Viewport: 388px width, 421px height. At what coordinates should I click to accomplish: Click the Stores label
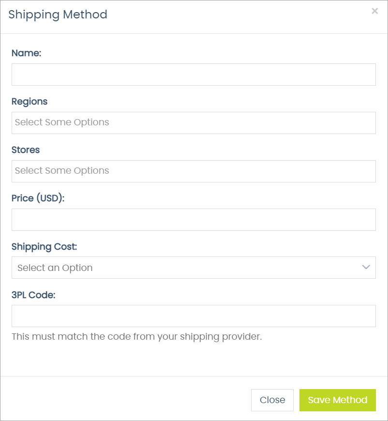[26, 150]
